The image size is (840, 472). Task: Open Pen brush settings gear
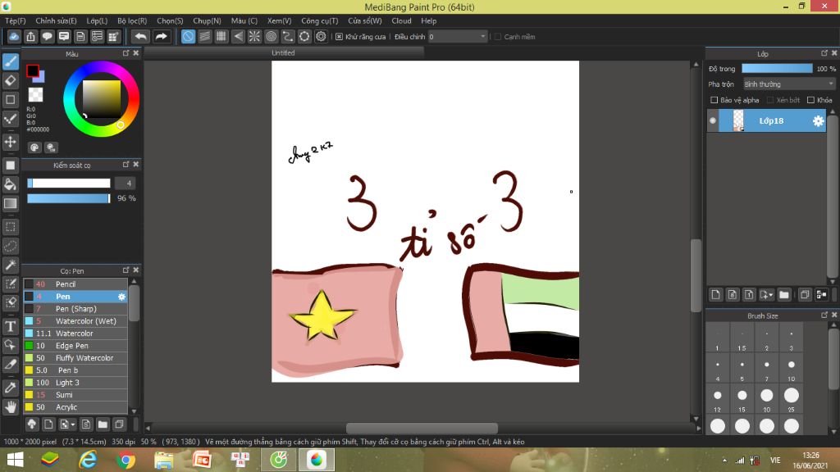point(121,297)
